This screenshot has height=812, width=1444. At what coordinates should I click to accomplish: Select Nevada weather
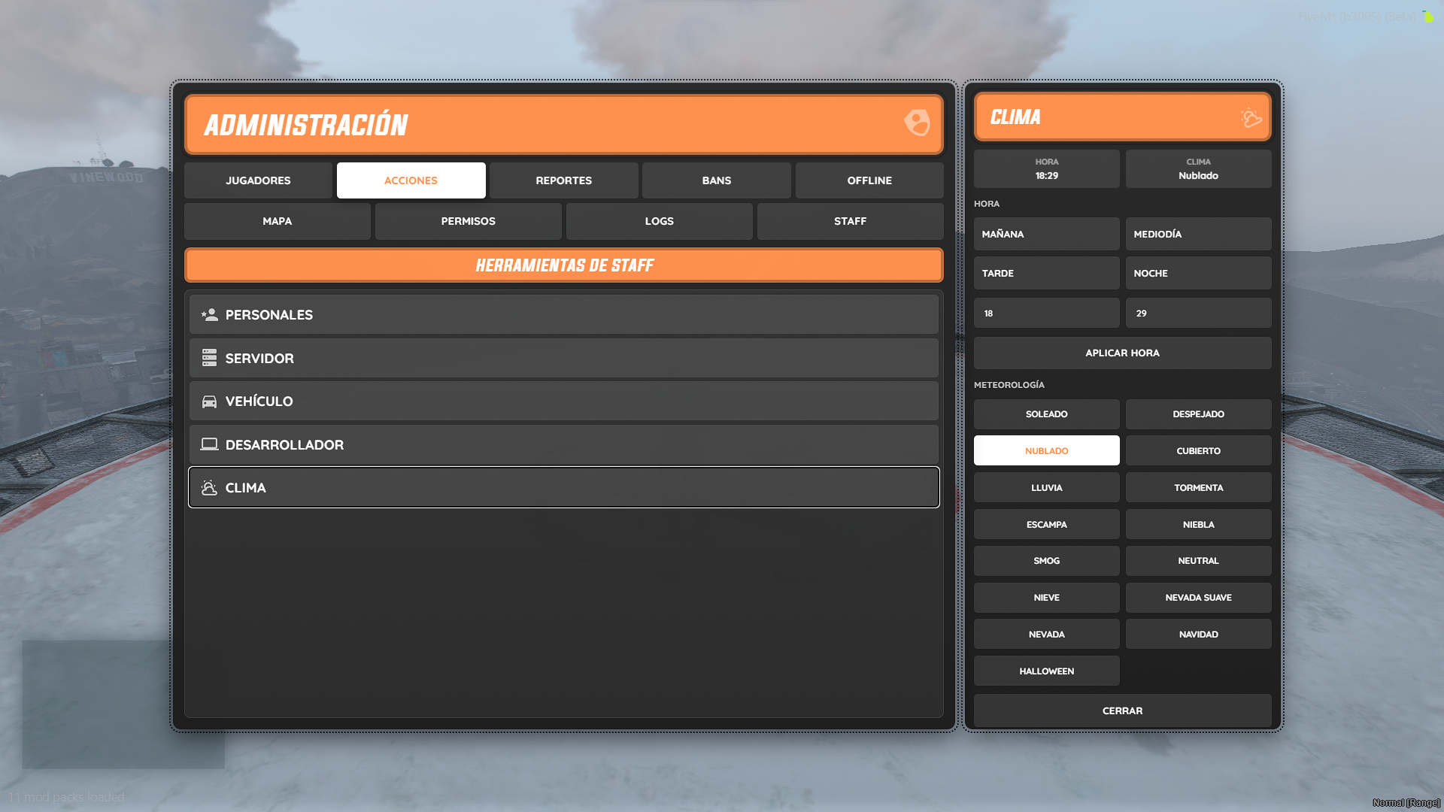(x=1046, y=634)
